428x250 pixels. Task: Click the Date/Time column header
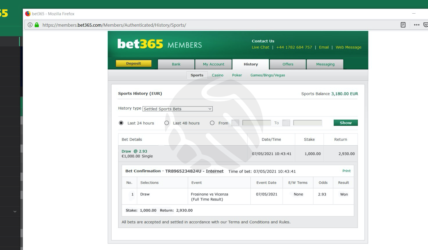(x=271, y=140)
